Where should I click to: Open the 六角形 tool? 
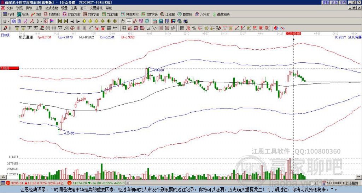pyautogui.click(x=202, y=14)
